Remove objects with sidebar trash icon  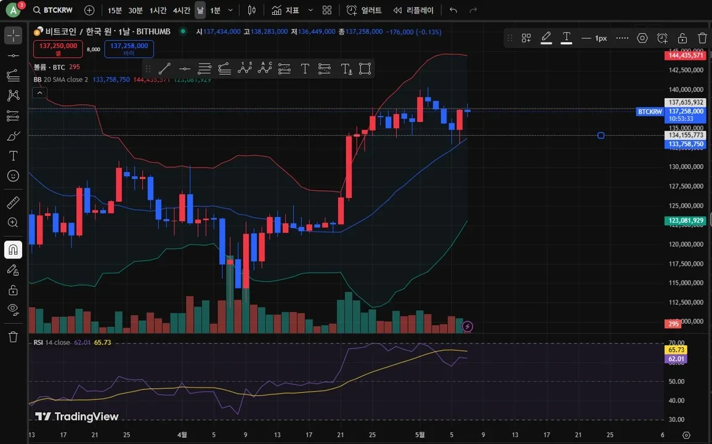(13, 337)
